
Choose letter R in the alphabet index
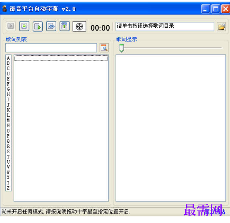point(8,146)
